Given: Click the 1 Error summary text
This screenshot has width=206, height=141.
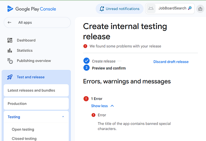Looking at the screenshot, I should click(x=96, y=99).
